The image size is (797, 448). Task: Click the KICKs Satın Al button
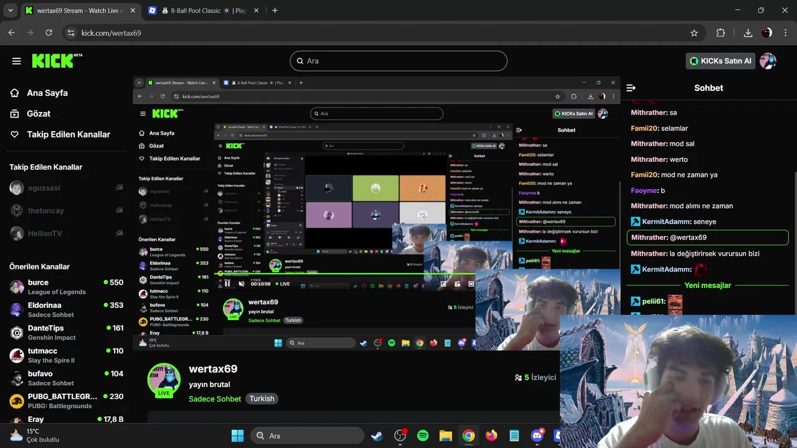coord(720,61)
